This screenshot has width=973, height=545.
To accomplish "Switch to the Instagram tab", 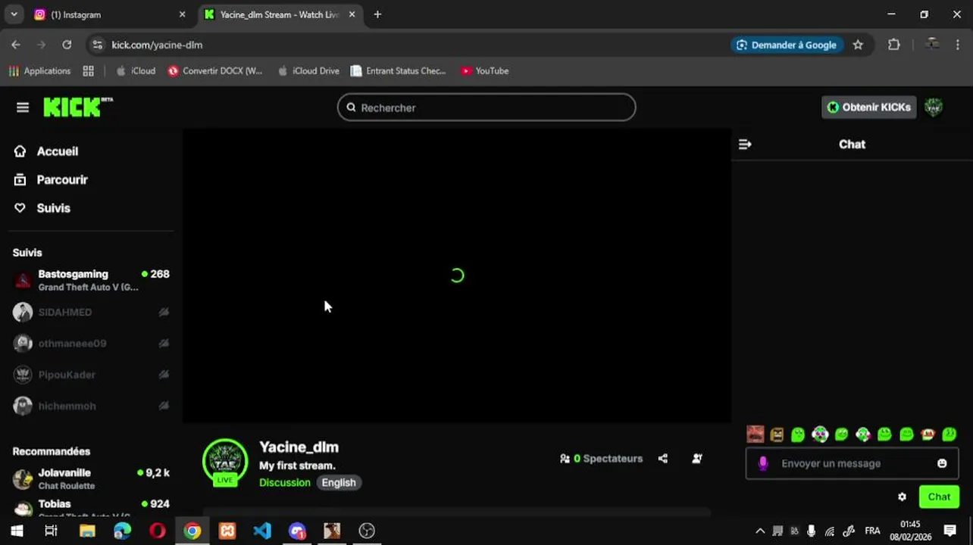I will (x=109, y=14).
